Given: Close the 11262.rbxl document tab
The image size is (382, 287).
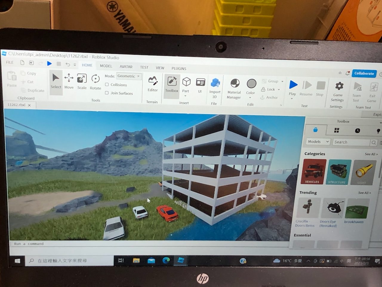Looking at the screenshot, I should [x=29, y=105].
